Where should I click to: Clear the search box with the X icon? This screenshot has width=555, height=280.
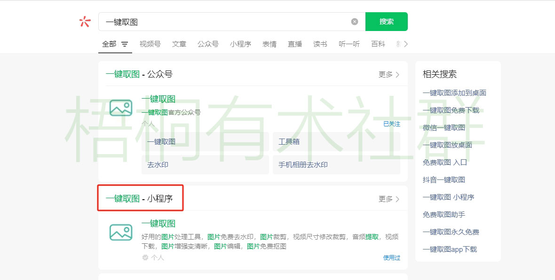(x=354, y=22)
